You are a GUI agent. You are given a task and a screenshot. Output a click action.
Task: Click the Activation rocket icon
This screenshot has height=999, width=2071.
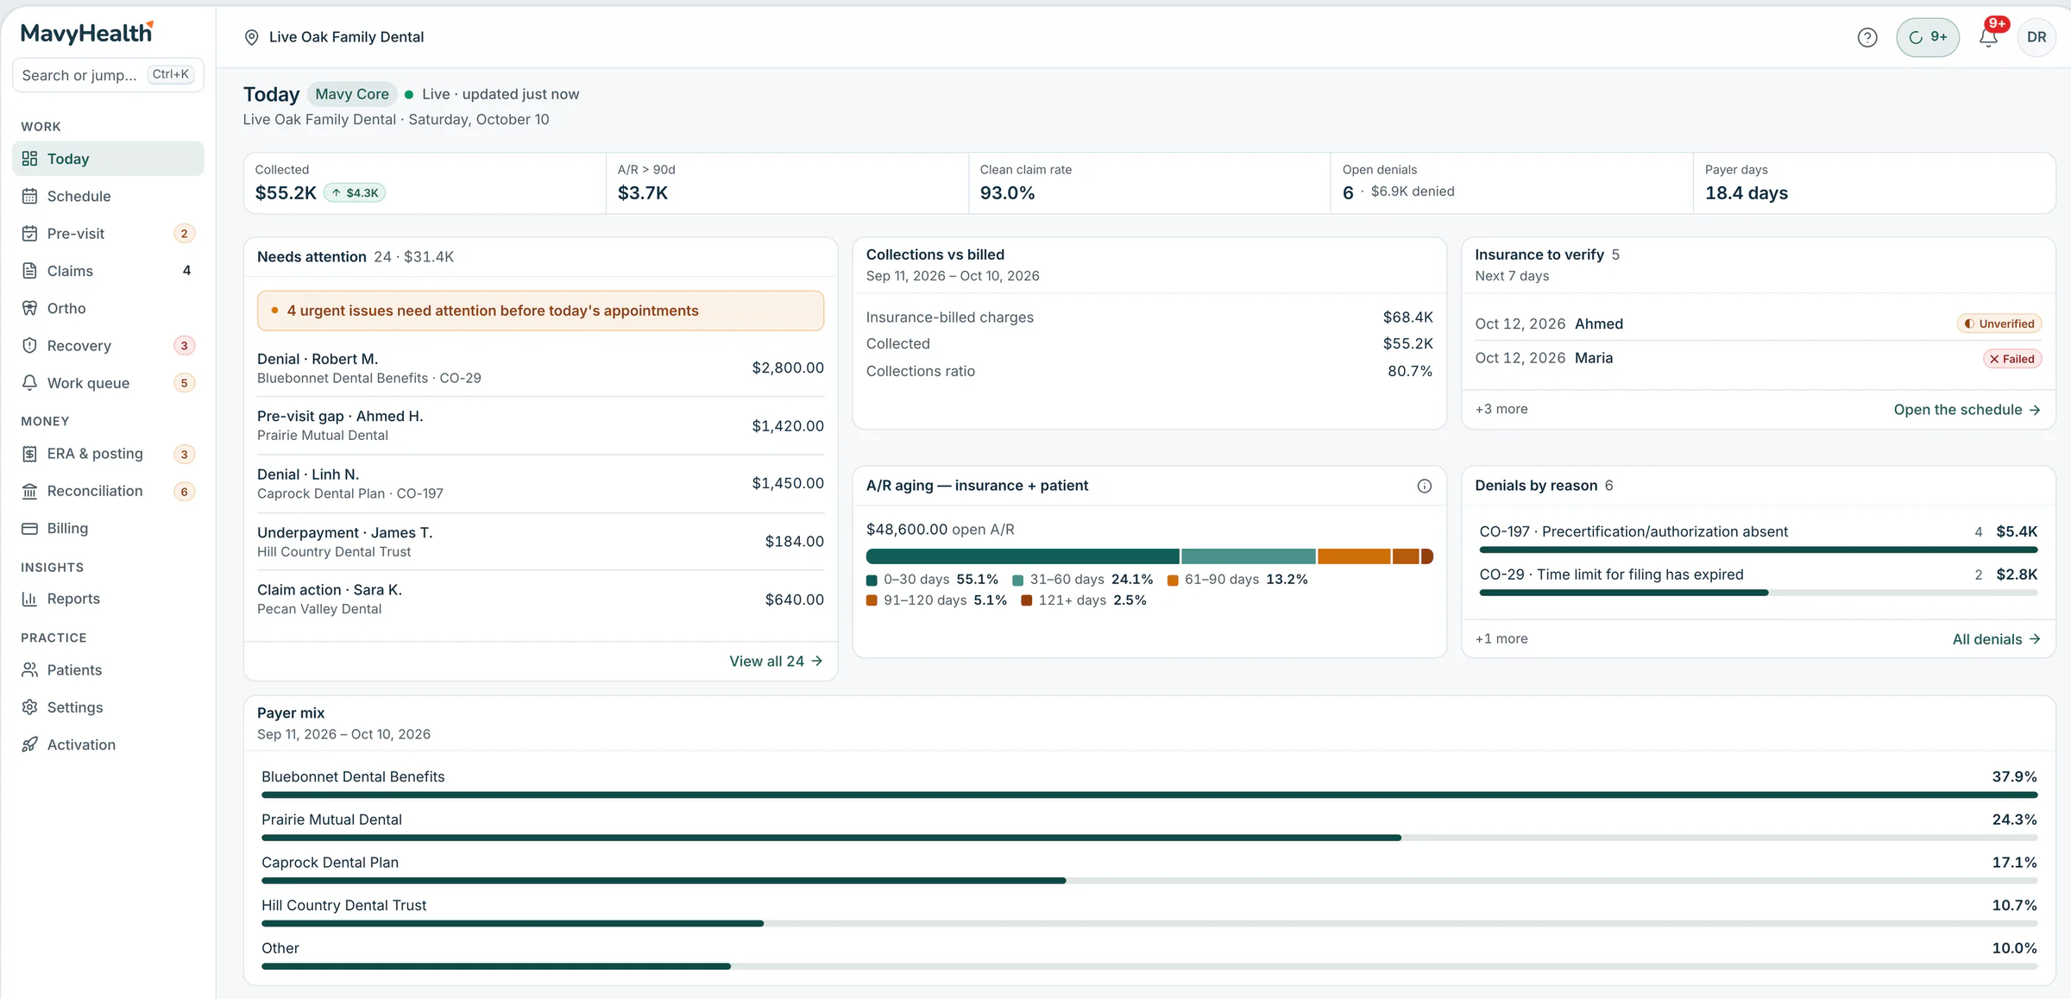[29, 745]
